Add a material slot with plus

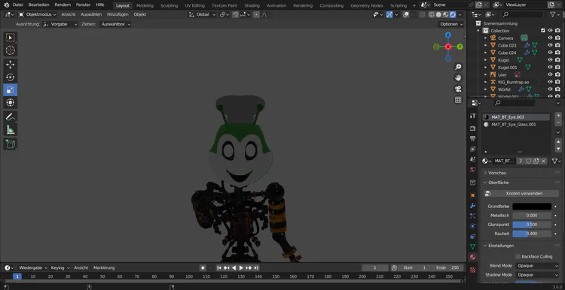(558, 116)
